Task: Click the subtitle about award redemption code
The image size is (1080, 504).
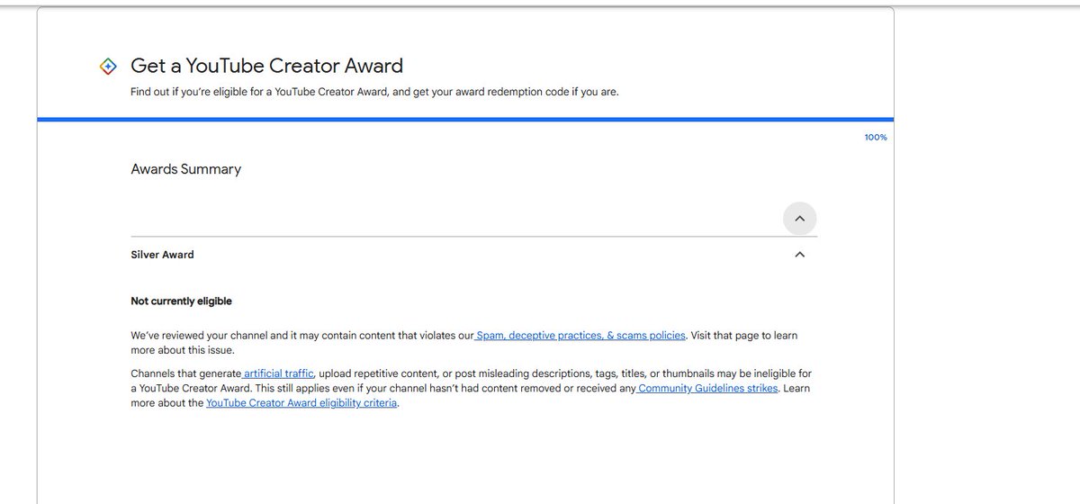Action: point(374,93)
